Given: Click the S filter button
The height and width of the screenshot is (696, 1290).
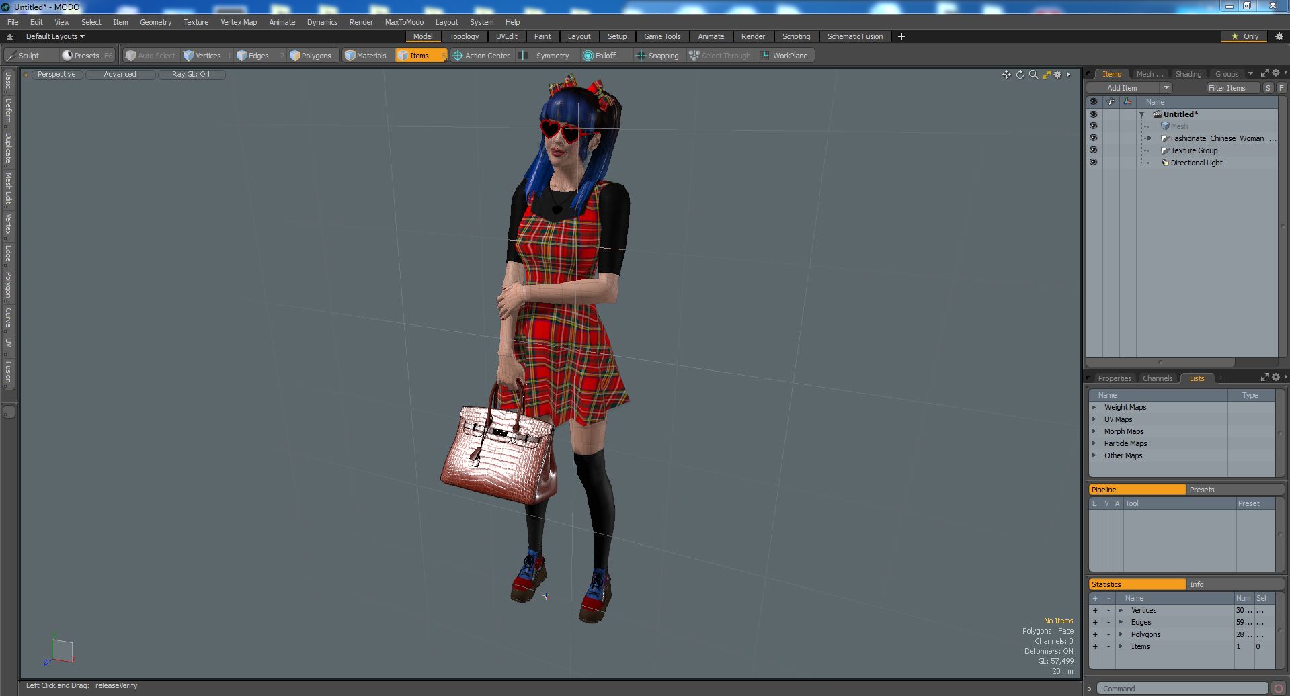Looking at the screenshot, I should pyautogui.click(x=1268, y=88).
